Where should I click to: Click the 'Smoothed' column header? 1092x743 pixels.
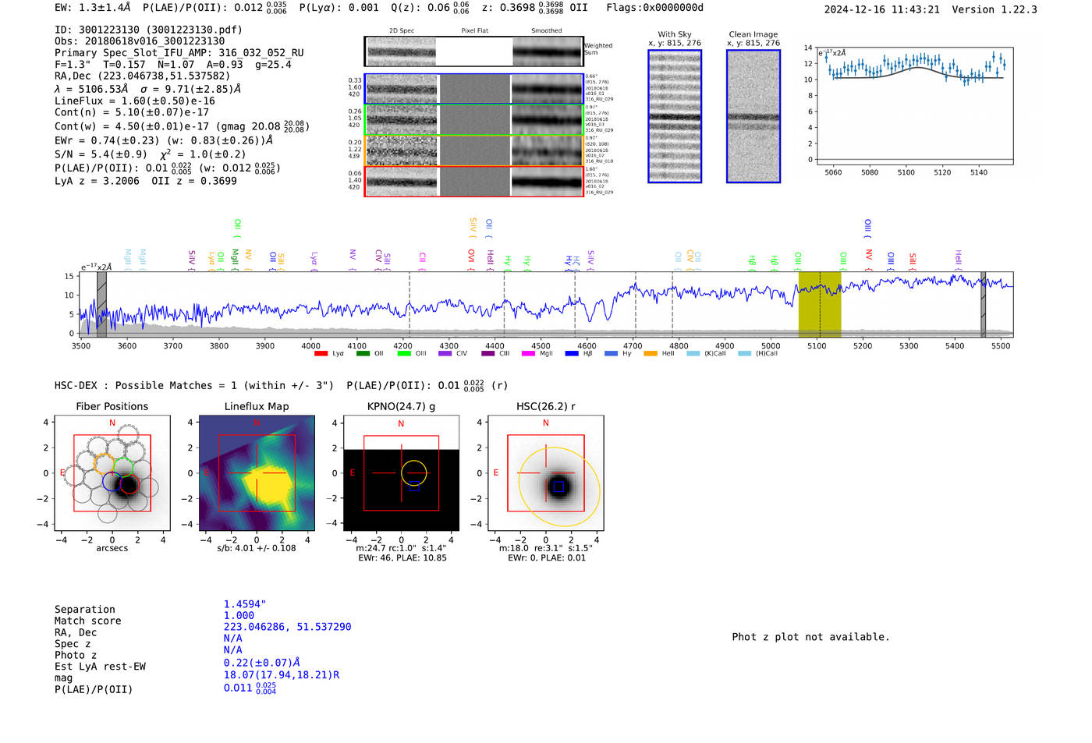(547, 31)
